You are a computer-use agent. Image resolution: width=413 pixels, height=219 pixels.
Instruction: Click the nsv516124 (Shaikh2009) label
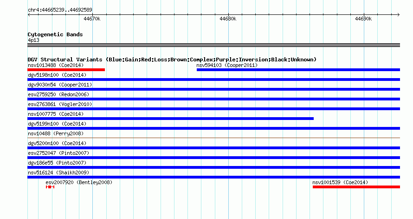point(58,173)
